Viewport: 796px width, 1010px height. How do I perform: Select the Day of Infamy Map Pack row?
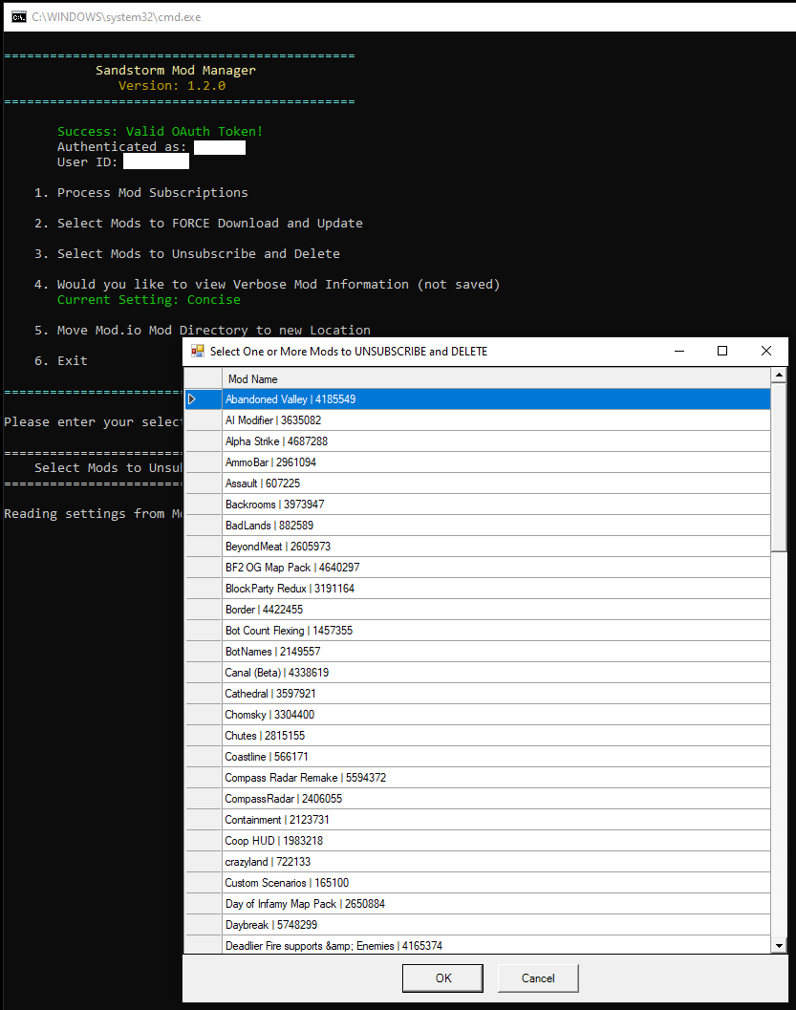coord(496,904)
